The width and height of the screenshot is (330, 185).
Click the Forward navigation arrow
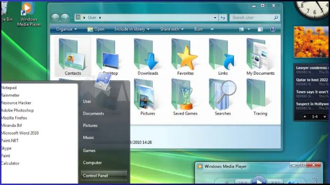pyautogui.click(x=65, y=17)
